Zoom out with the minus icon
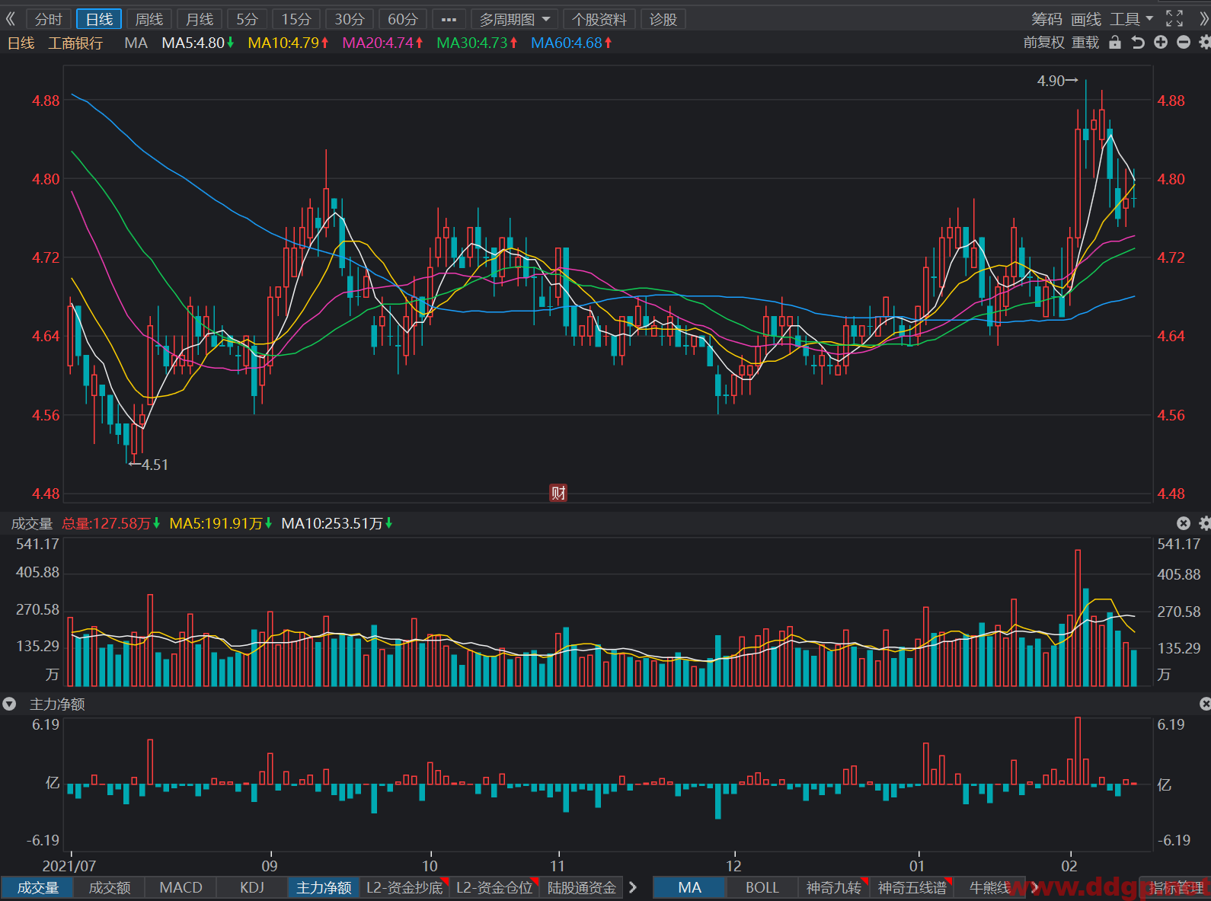Screen dimensions: 1211x901 [1184, 43]
